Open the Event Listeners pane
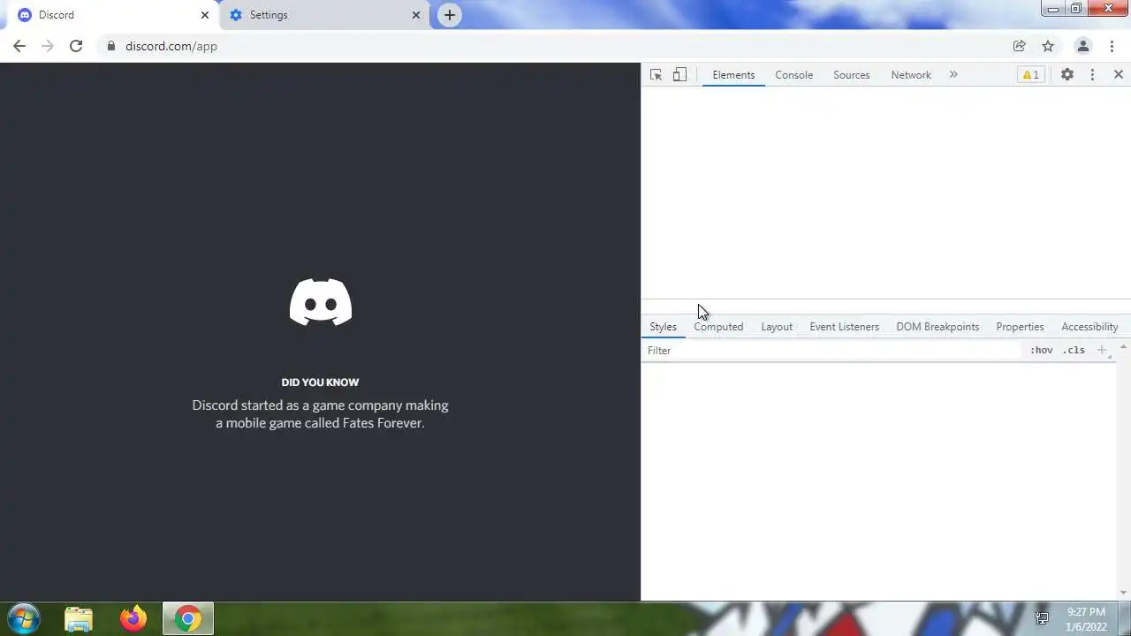 (844, 327)
